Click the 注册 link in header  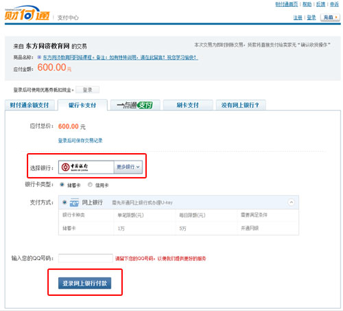click(x=298, y=18)
